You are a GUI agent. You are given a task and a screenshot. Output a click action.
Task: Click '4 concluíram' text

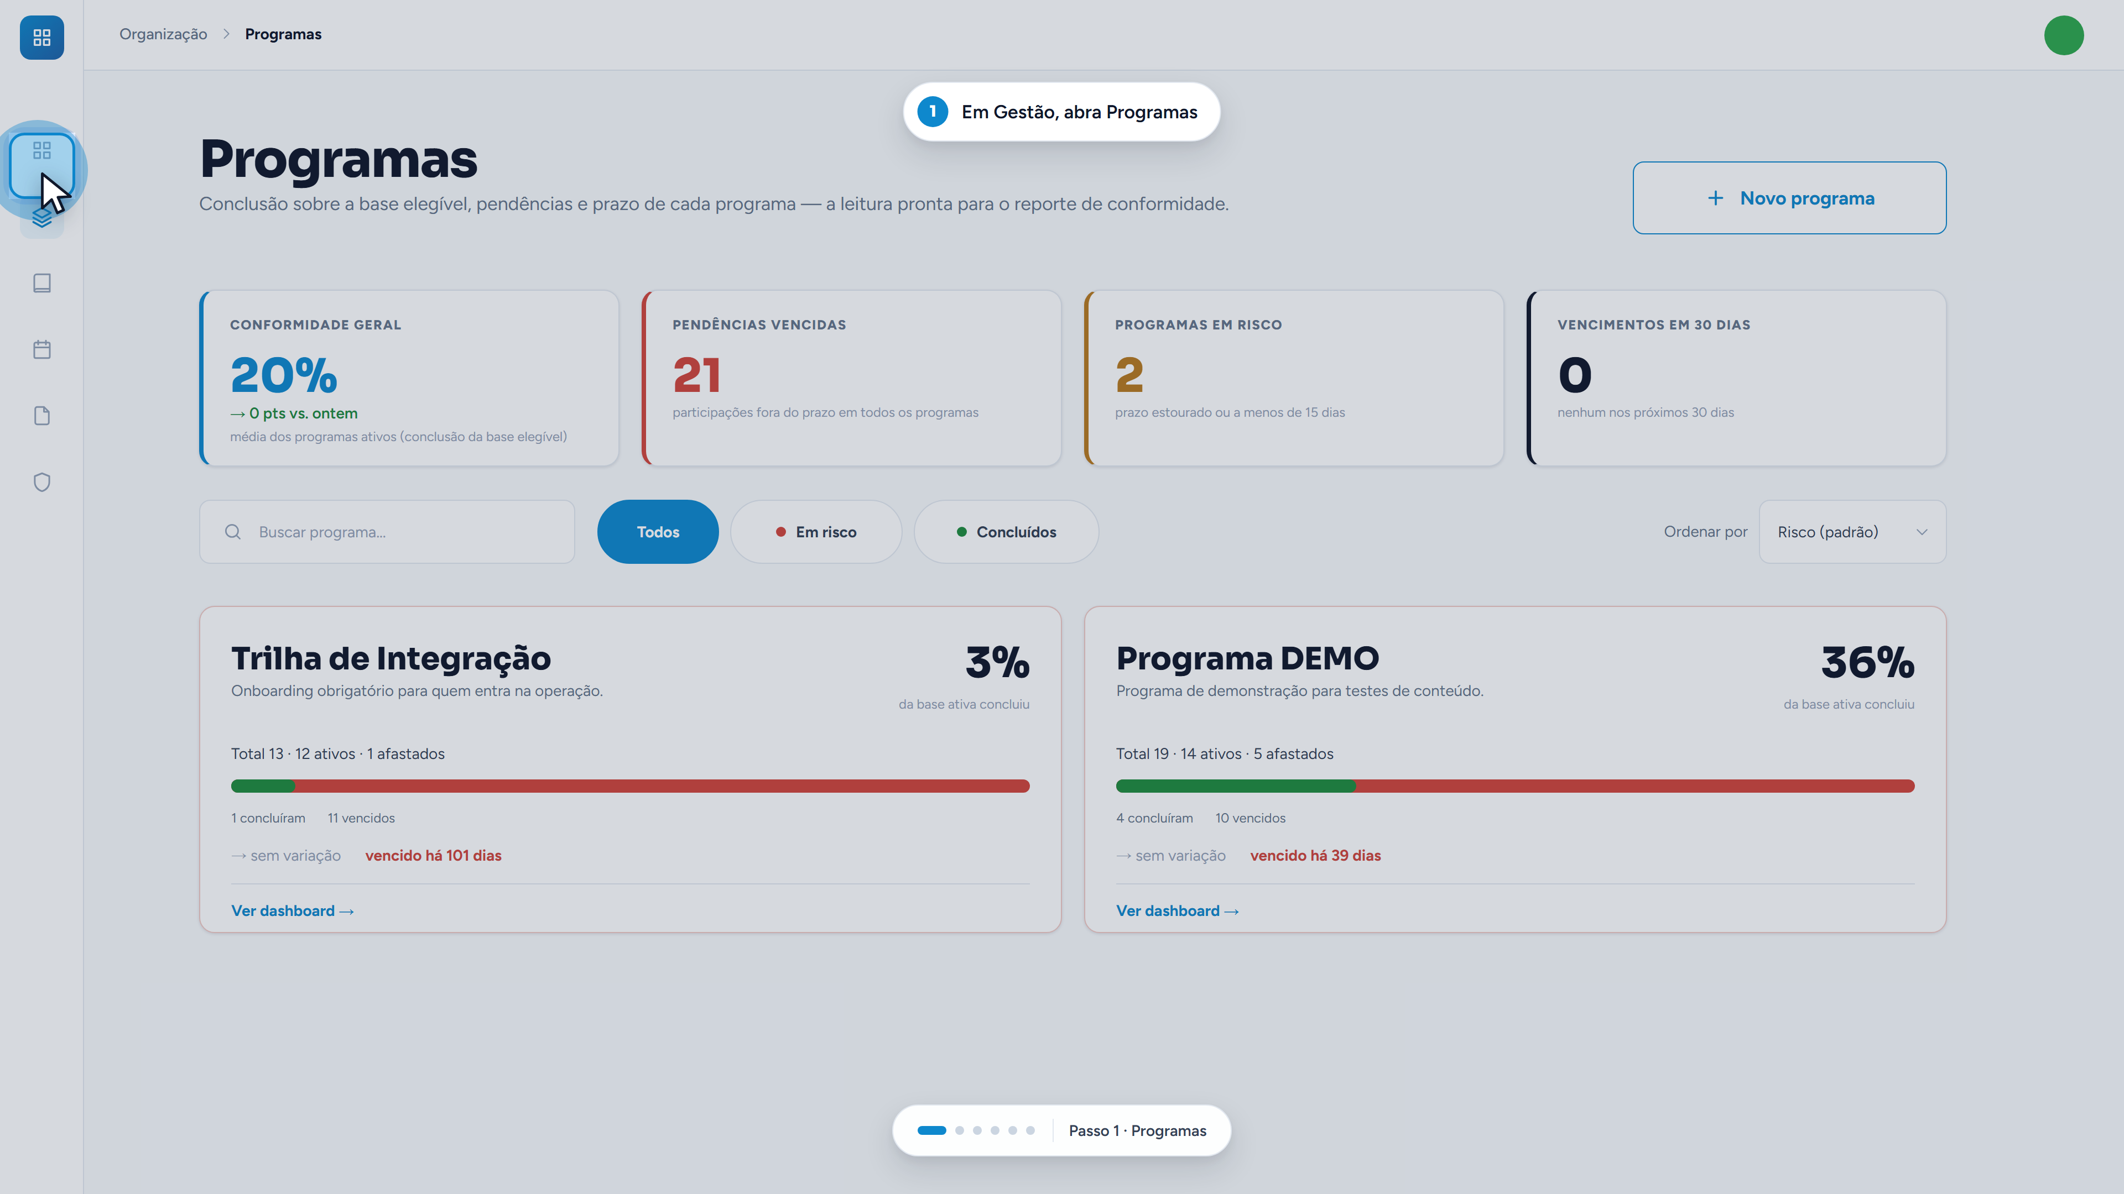(1154, 818)
